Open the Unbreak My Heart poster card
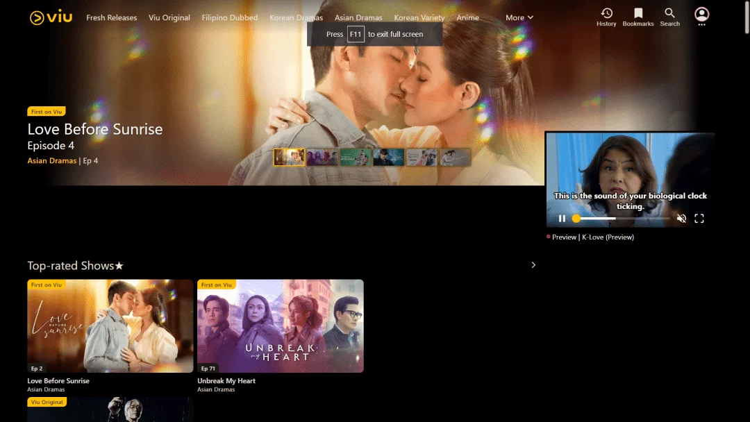This screenshot has height=422, width=750. coord(281,326)
